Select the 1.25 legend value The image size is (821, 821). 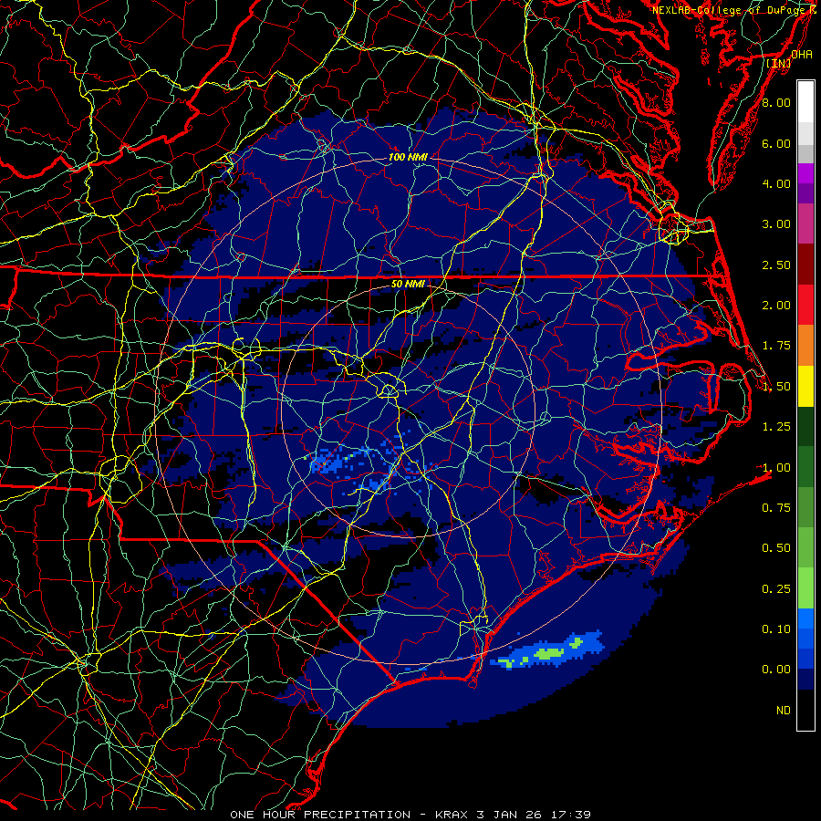pyautogui.click(x=776, y=427)
